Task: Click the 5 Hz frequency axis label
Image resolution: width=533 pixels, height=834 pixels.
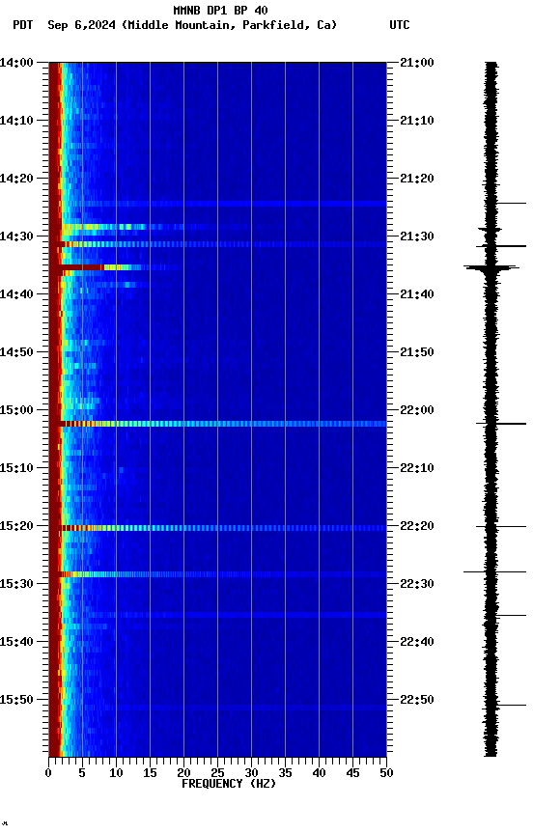Action: point(82,773)
